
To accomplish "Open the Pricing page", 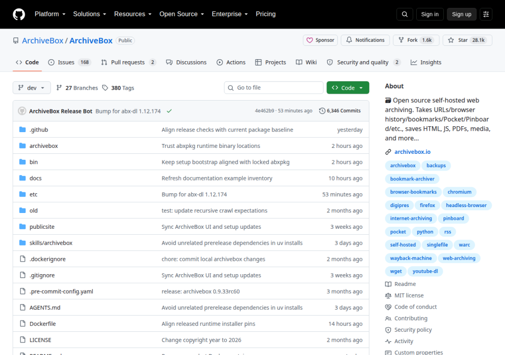I will pyautogui.click(x=266, y=14).
